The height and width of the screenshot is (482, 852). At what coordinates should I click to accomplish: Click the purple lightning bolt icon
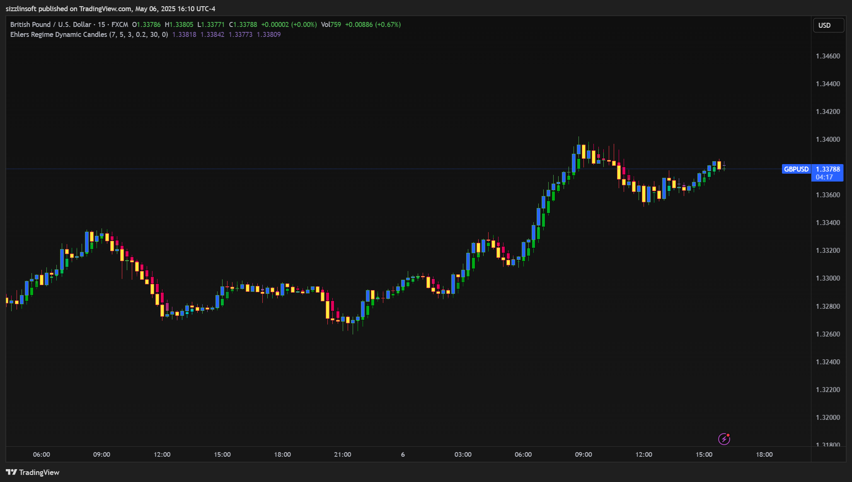[x=724, y=439]
